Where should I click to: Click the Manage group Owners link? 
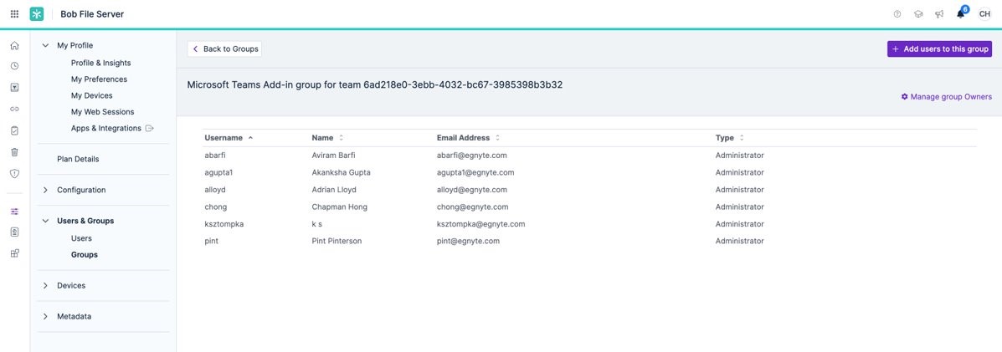click(x=946, y=97)
